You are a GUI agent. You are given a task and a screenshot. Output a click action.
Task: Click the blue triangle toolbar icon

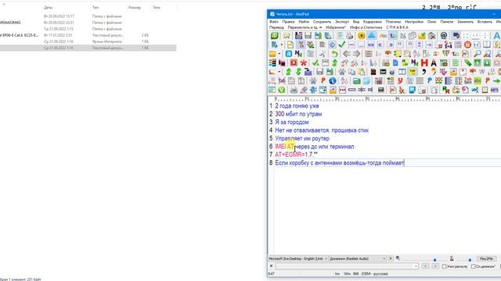(x=372, y=35)
